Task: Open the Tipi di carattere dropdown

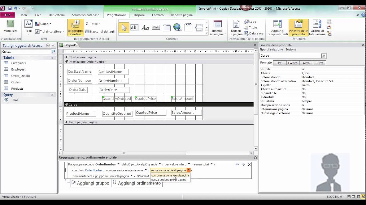Action: click(49, 32)
